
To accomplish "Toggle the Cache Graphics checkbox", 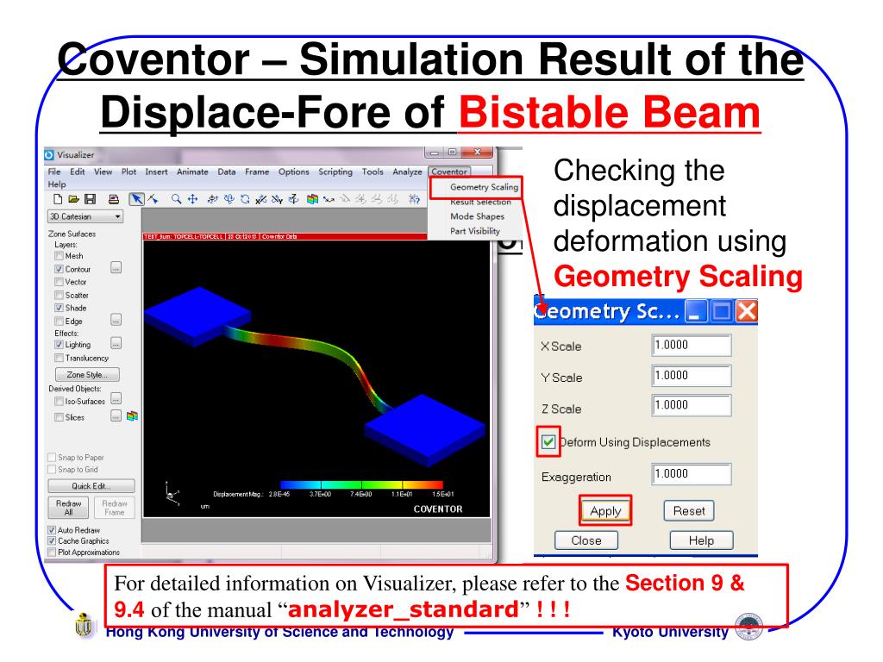I will pos(52,541).
